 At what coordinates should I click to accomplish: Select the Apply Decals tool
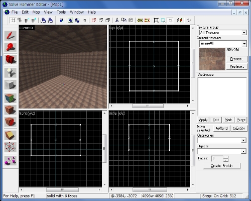click(11, 122)
